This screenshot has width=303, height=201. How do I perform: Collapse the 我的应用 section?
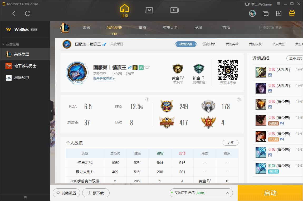click(x=3, y=44)
